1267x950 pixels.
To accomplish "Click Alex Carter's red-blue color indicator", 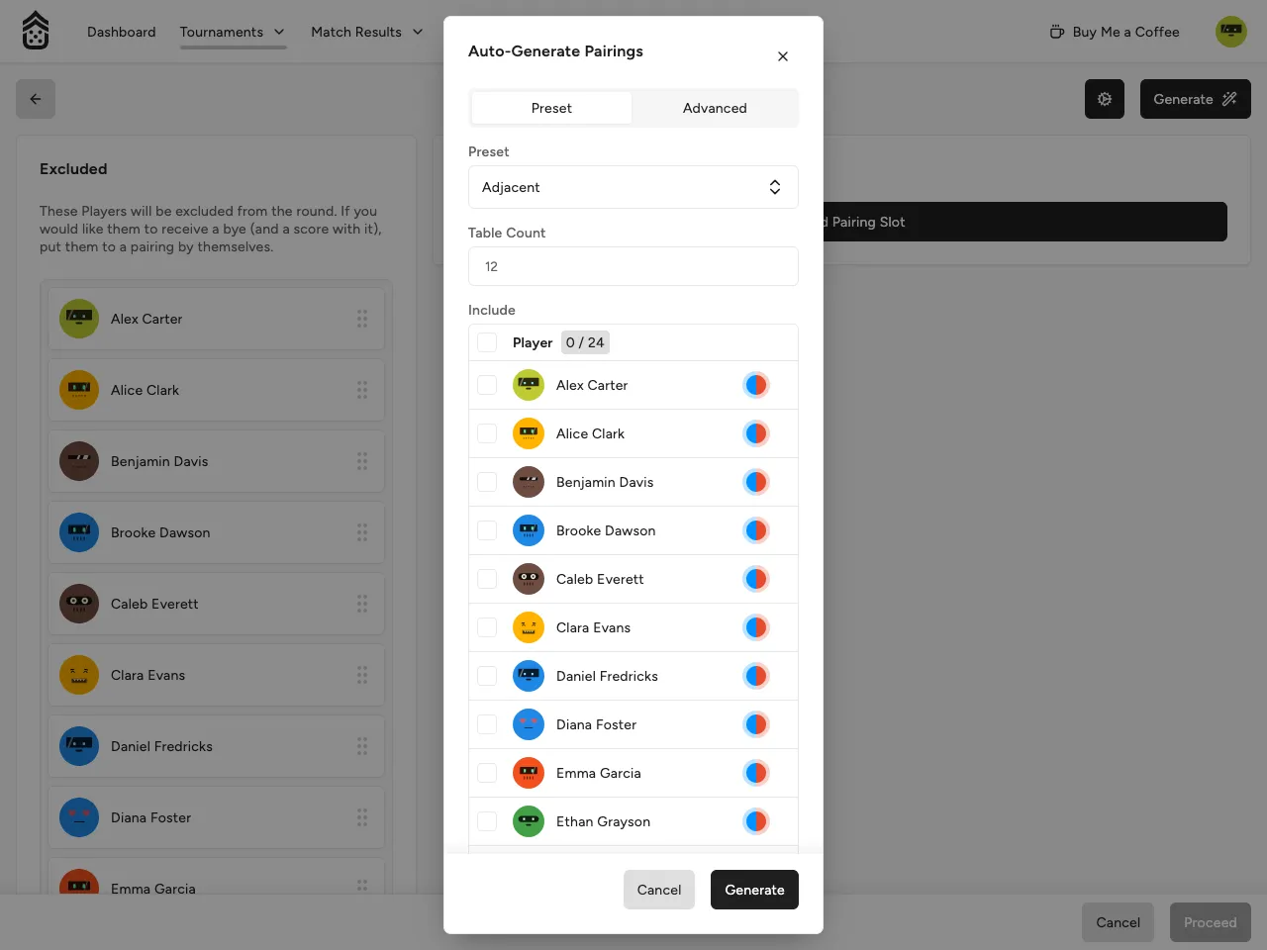I will coord(756,385).
